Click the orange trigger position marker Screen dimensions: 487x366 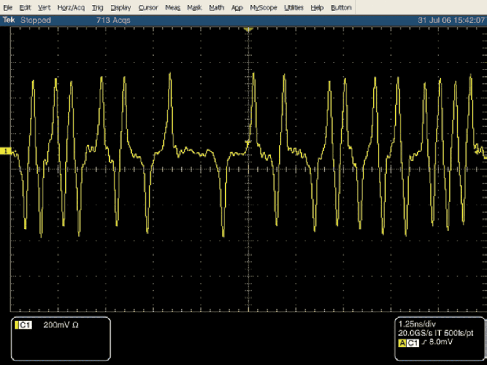click(249, 30)
